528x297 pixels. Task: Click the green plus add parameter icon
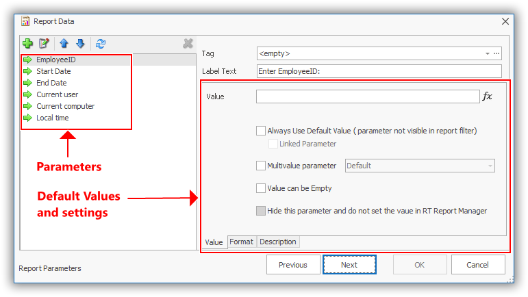(27, 43)
